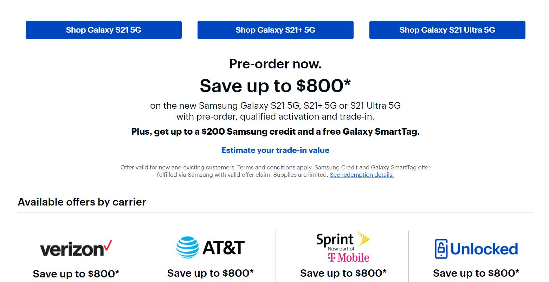Click the Pre-order now heading
Viewport: 549px width, 282px height.
click(275, 64)
